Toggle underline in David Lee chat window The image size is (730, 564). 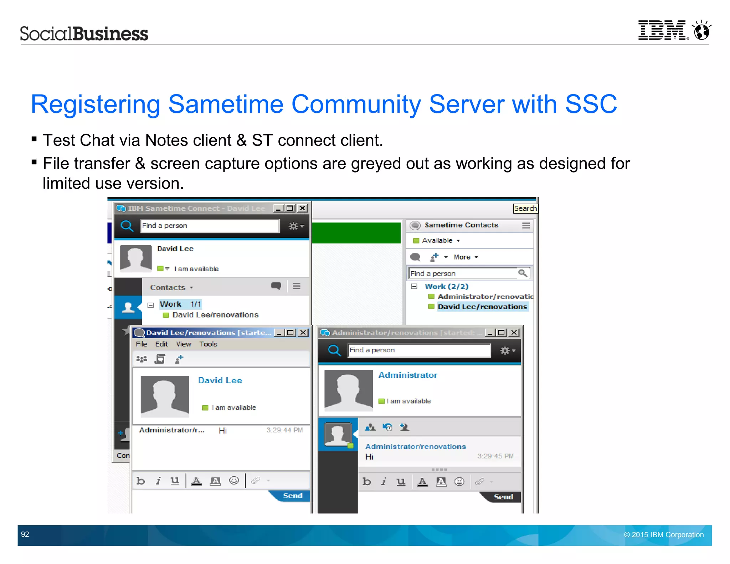pos(175,481)
